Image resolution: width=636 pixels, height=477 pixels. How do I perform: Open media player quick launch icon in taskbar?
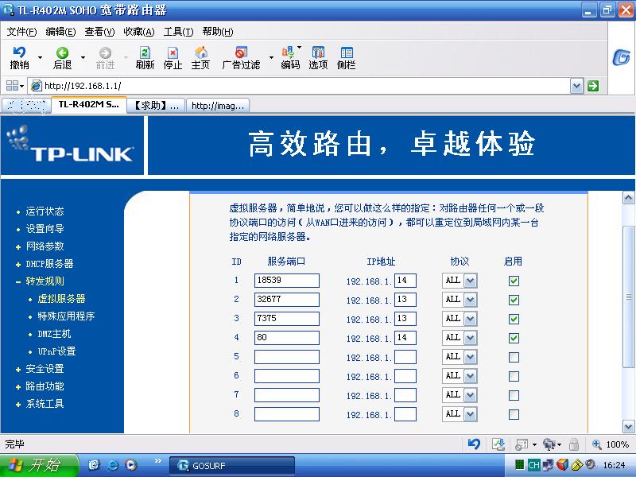point(131,465)
